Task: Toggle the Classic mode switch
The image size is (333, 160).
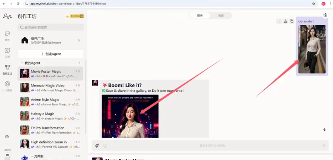Action: [x=7, y=156]
